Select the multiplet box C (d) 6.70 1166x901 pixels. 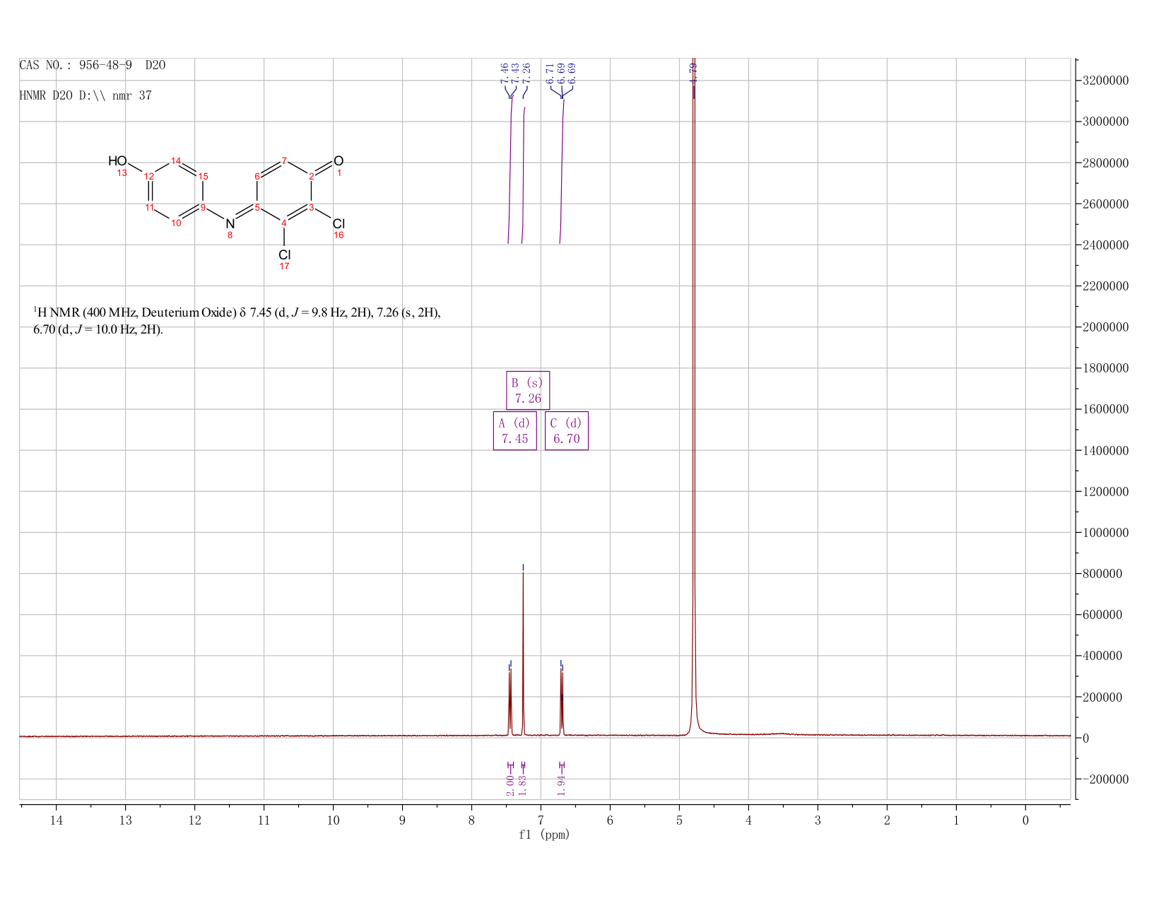point(566,431)
